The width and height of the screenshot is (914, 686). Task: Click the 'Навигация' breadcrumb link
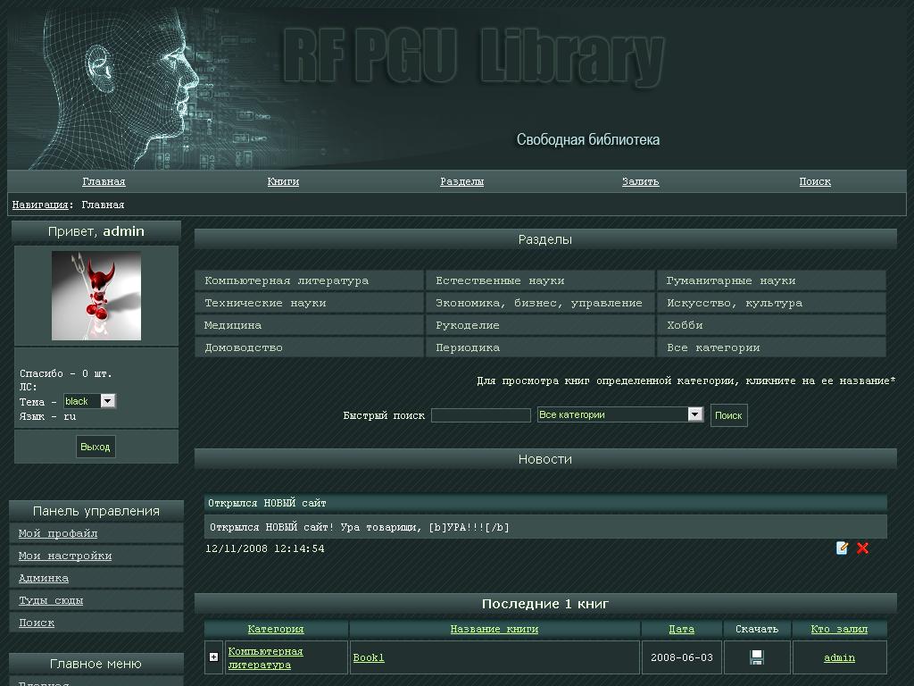pos(39,205)
